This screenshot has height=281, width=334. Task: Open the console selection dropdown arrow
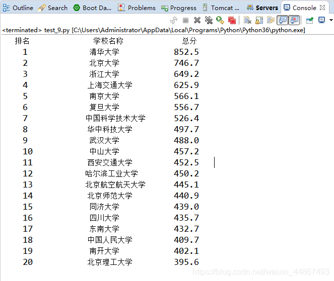click(331, 20)
